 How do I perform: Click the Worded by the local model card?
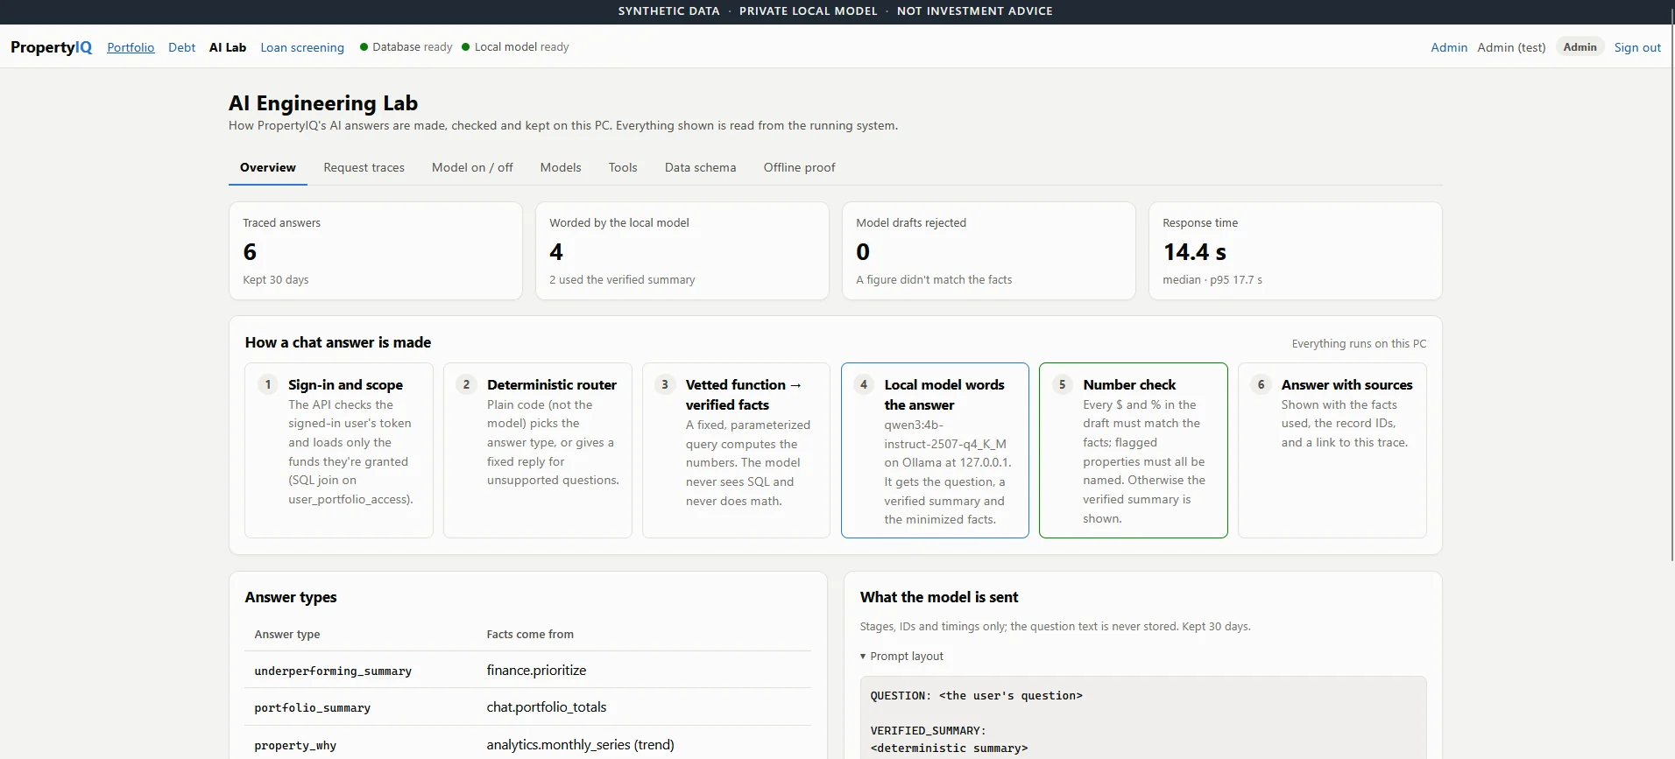pyautogui.click(x=682, y=251)
